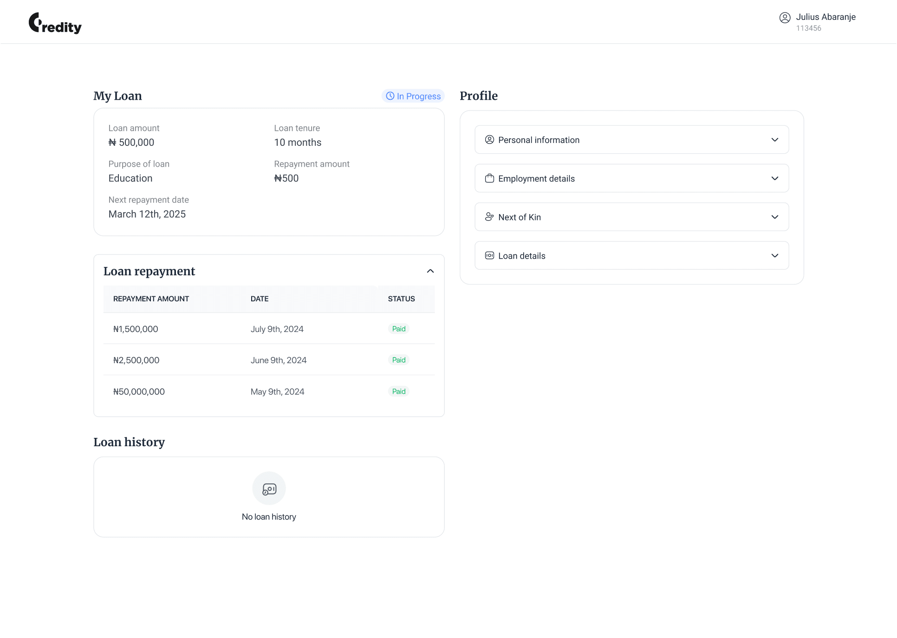Viewport: 897px width, 638px height.
Task: Click Paid badge for July 9th payment
Action: pos(398,329)
